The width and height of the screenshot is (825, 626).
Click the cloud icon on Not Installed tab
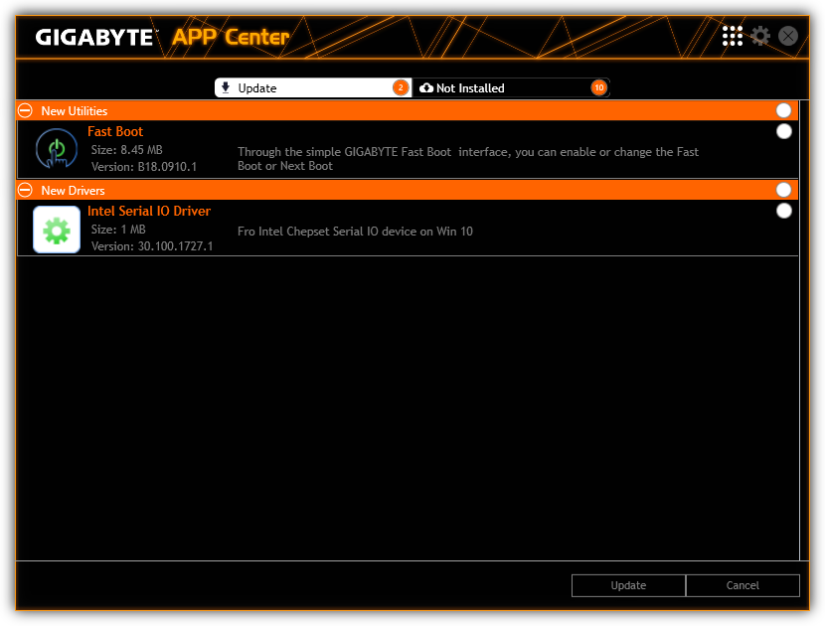pyautogui.click(x=426, y=87)
